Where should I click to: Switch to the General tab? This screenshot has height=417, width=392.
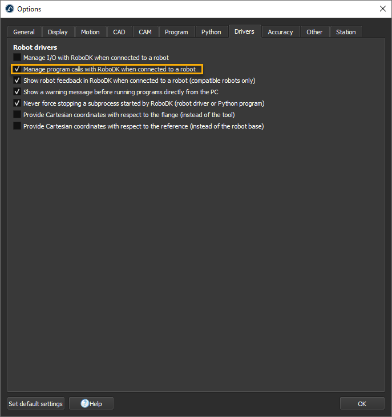coord(24,32)
